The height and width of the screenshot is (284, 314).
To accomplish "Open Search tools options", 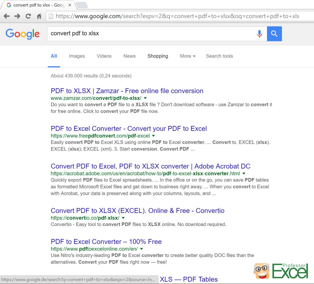I will [220, 56].
